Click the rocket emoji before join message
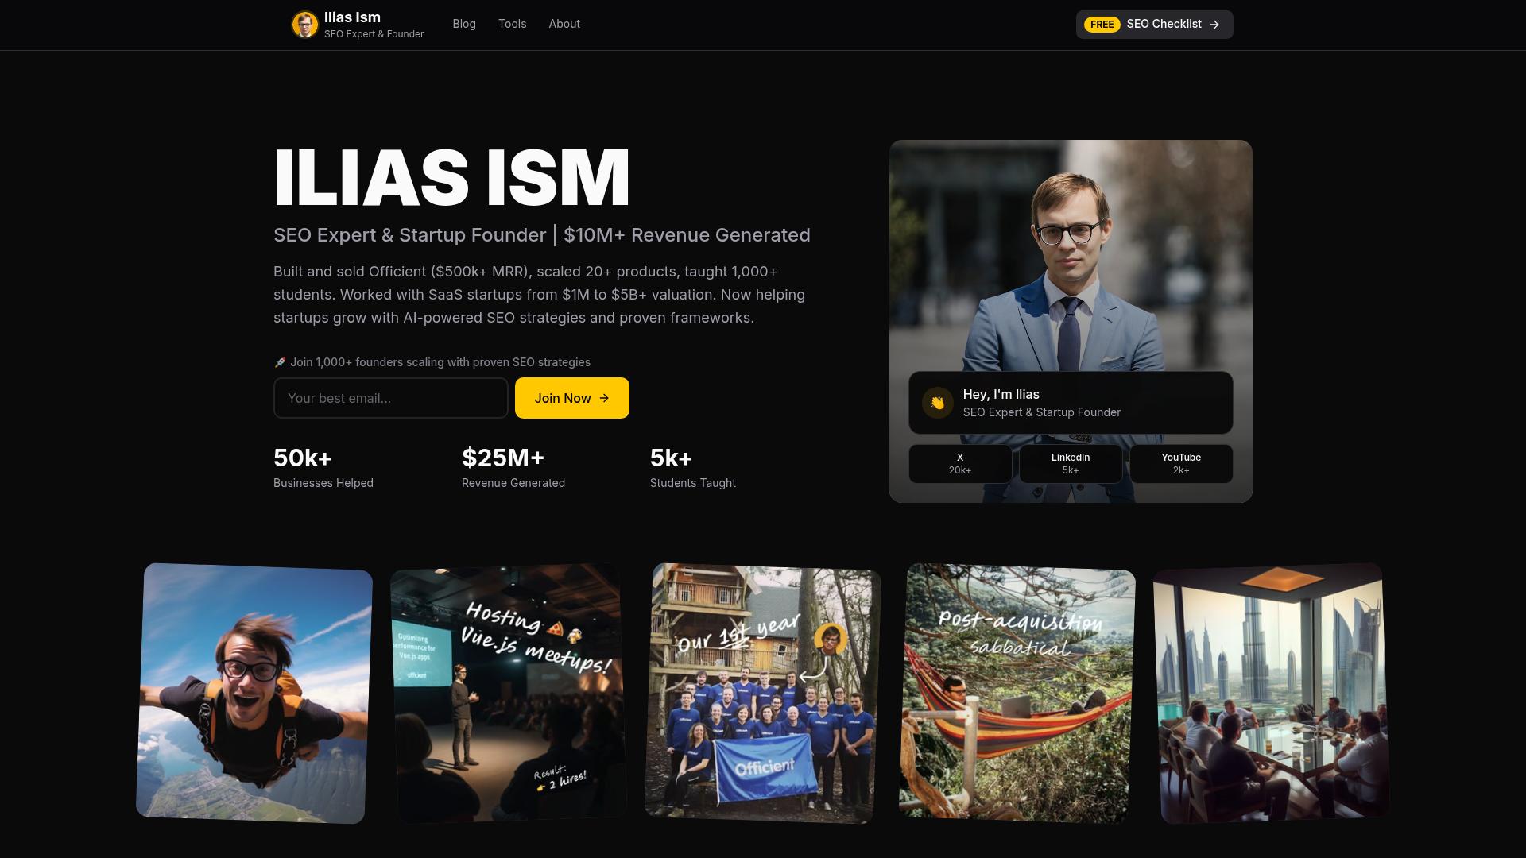1526x858 pixels. [279, 361]
